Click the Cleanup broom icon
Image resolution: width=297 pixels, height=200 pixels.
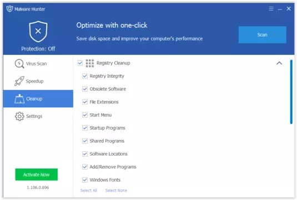point(19,98)
